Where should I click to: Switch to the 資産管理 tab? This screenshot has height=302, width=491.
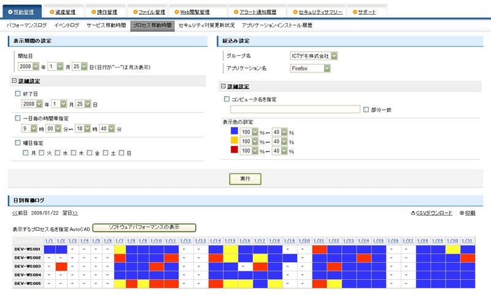(65, 12)
